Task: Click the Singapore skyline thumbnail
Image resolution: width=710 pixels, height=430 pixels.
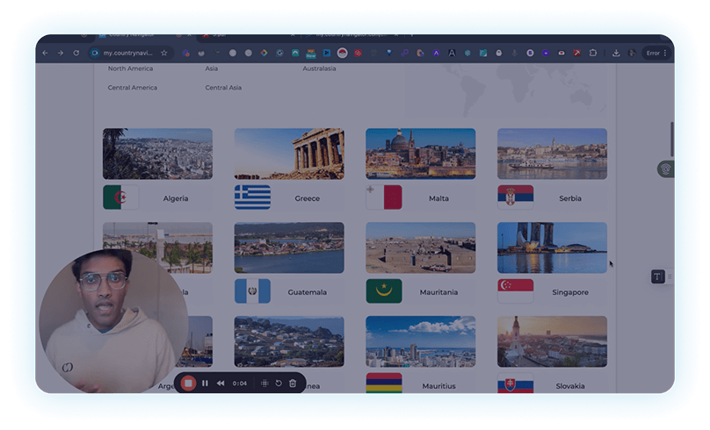Action: pos(552,247)
